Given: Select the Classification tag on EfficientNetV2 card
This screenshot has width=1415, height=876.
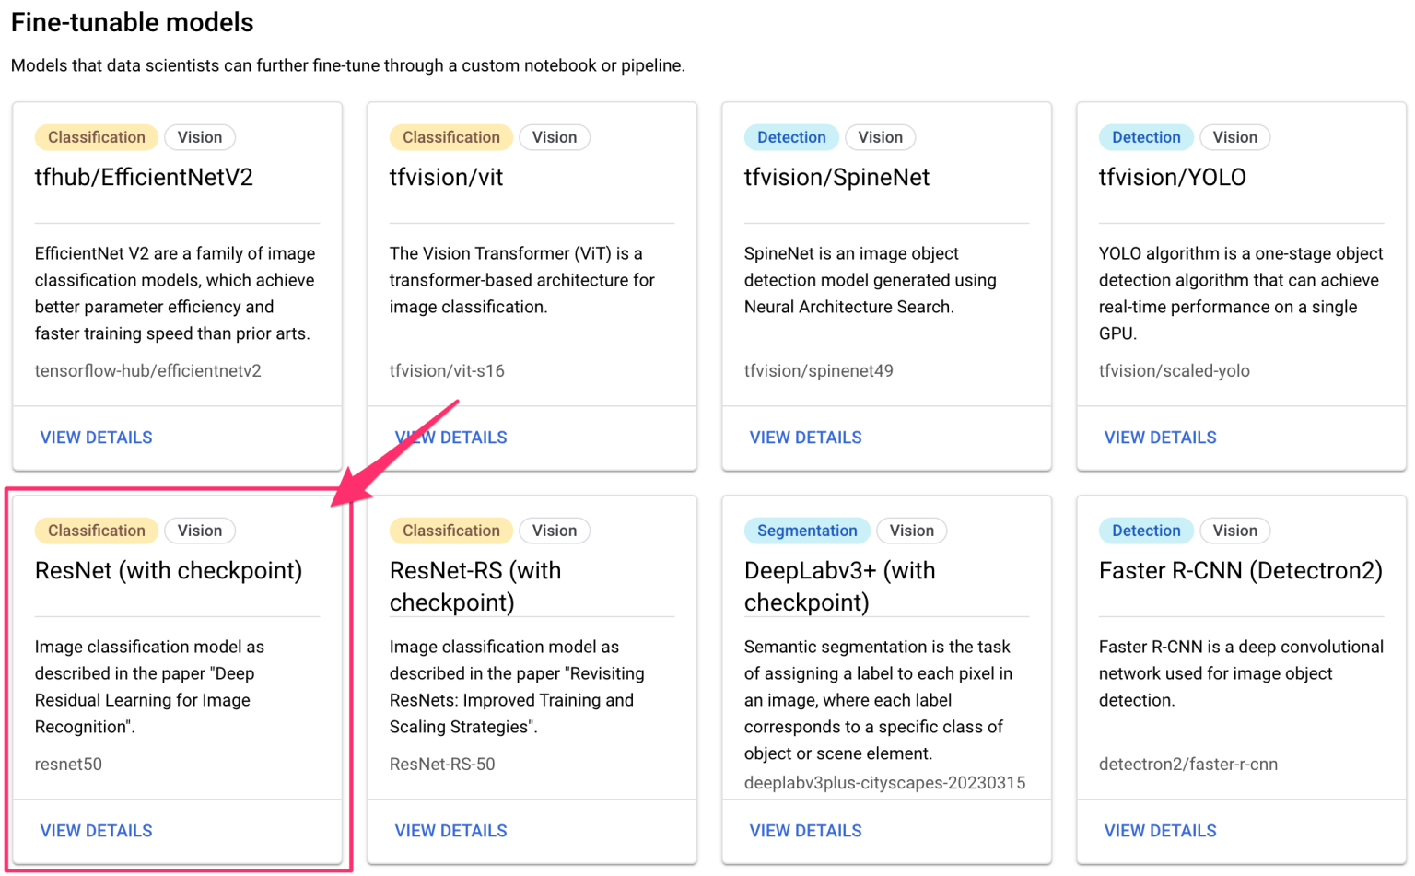Looking at the screenshot, I should click(x=96, y=137).
